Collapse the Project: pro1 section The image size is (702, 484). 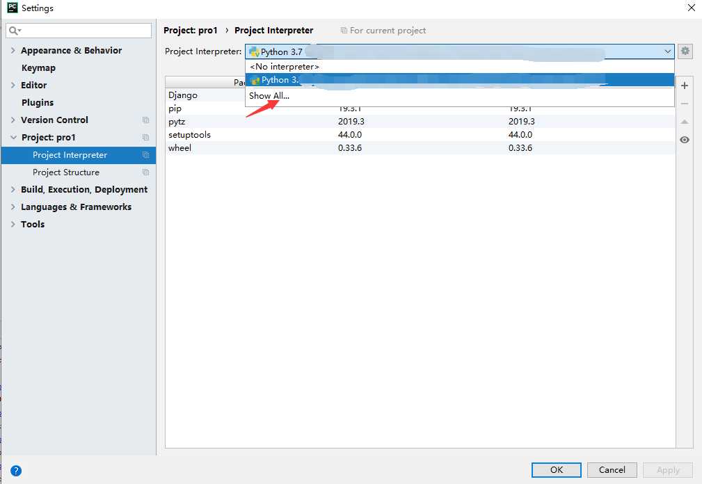coord(13,137)
